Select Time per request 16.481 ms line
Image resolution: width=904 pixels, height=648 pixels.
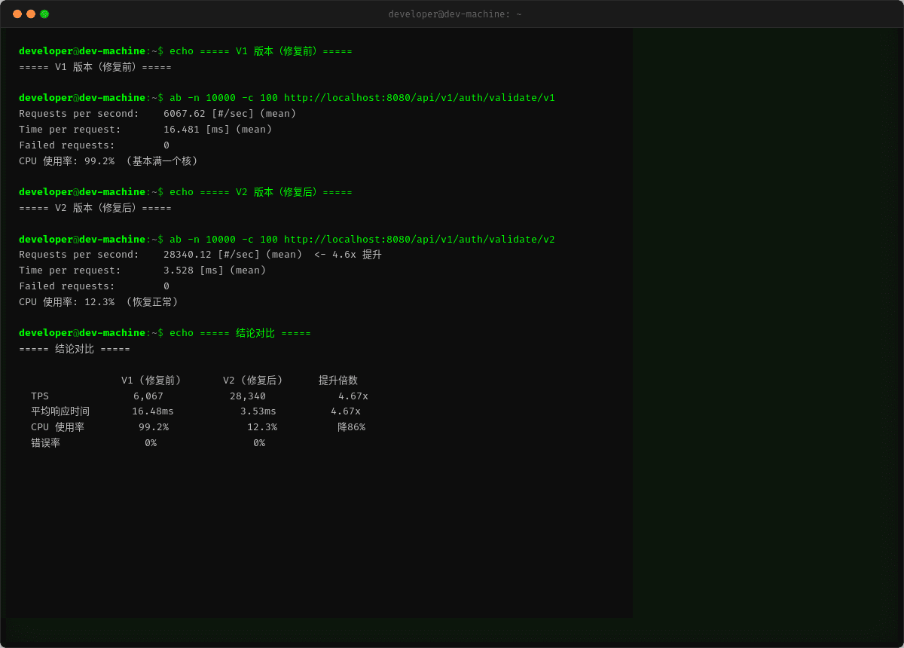pos(145,130)
